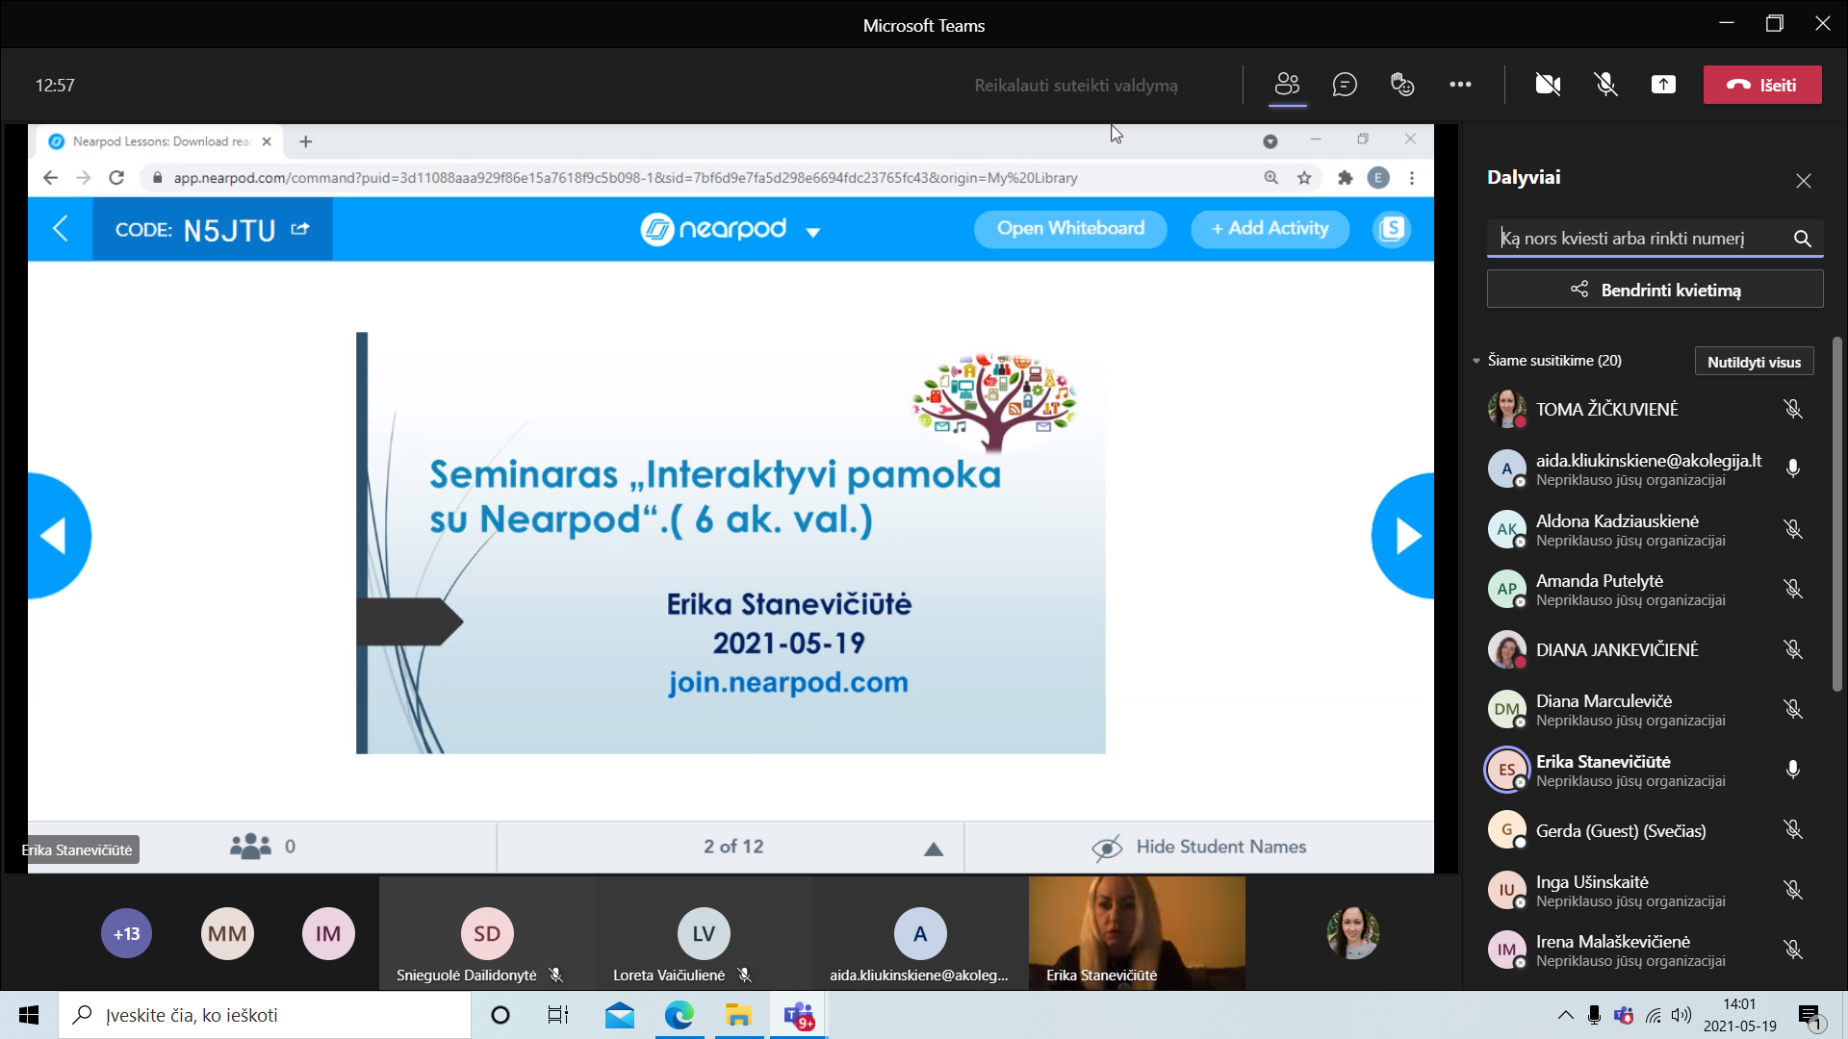Click the Loreta Vaičiulienė participant tile
The image size is (1848, 1039).
click(x=704, y=932)
